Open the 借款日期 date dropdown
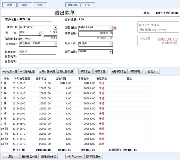Image resolution: width=180 pixels, height=160 pixels. coord(55,28)
